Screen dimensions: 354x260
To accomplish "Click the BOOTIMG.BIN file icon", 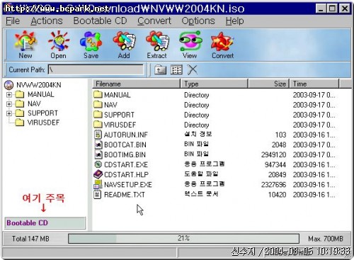I will tap(98, 154).
